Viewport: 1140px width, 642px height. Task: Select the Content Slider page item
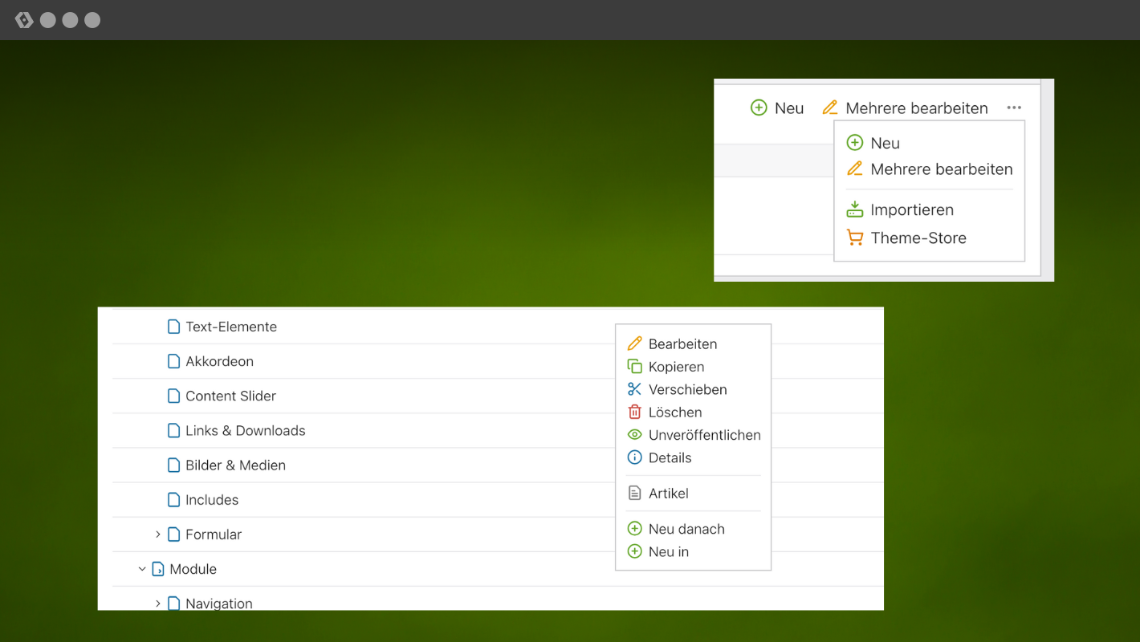(x=230, y=396)
